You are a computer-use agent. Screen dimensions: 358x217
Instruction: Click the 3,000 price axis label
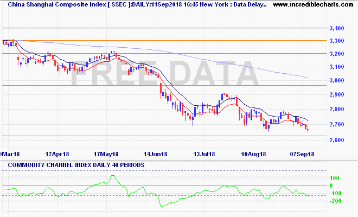[336, 81]
